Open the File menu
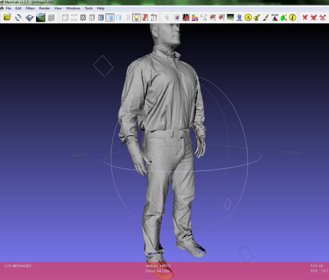The image size is (329, 280). (x=8, y=8)
